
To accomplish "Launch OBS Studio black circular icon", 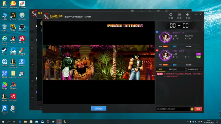I will pyautogui.click(x=22, y=28).
